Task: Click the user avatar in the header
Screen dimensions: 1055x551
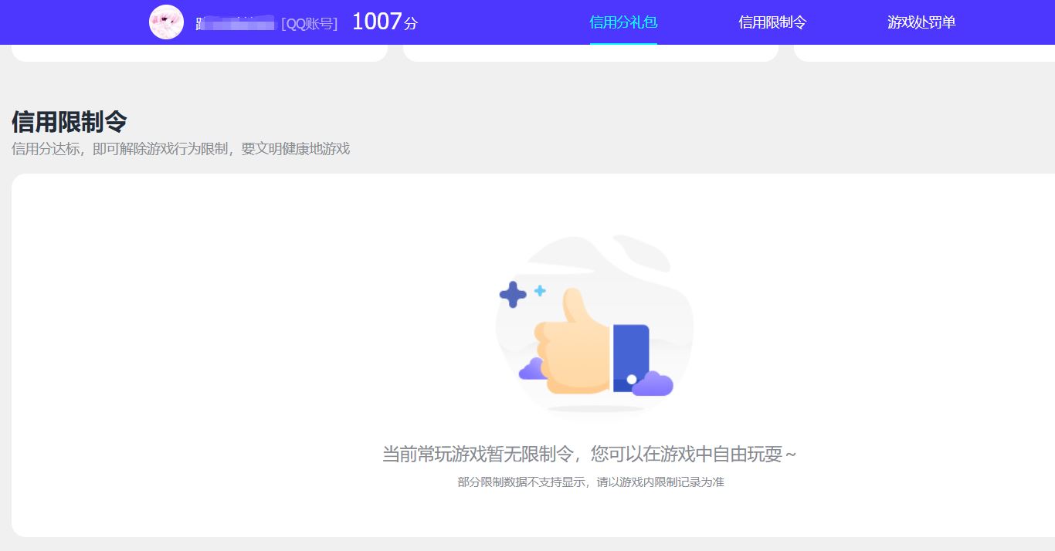Action: [x=166, y=22]
